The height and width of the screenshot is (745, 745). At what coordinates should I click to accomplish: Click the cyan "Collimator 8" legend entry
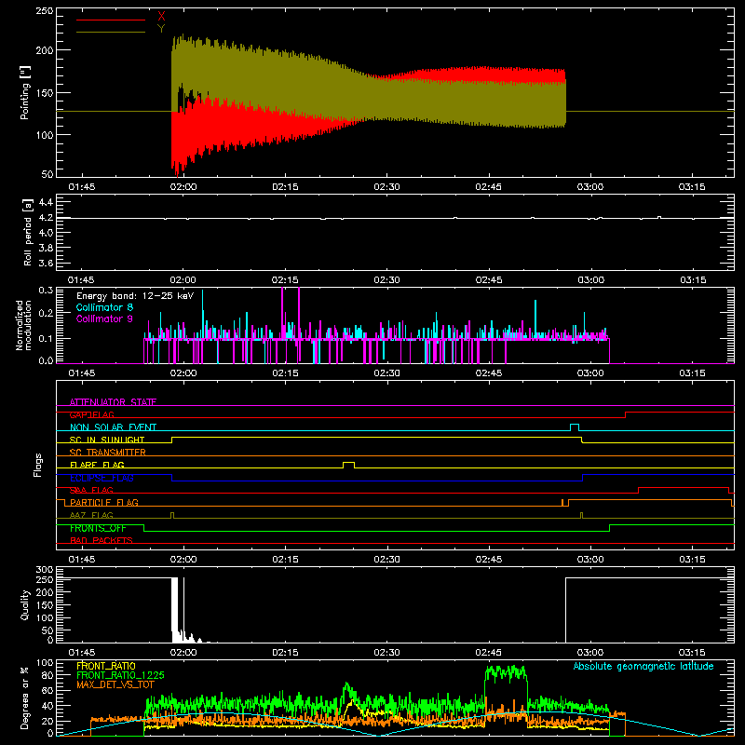(104, 307)
